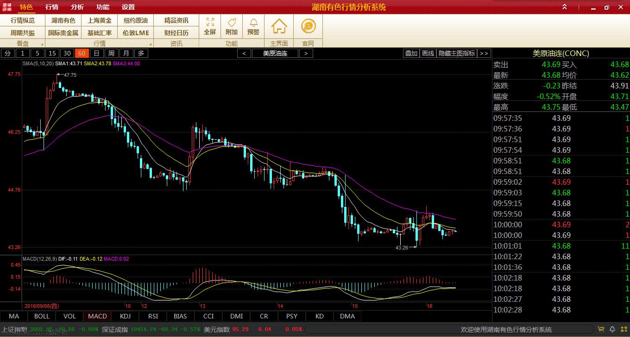Click the network connection icon in status bar
Viewport: 630px width, 337px height.
(x=623, y=330)
